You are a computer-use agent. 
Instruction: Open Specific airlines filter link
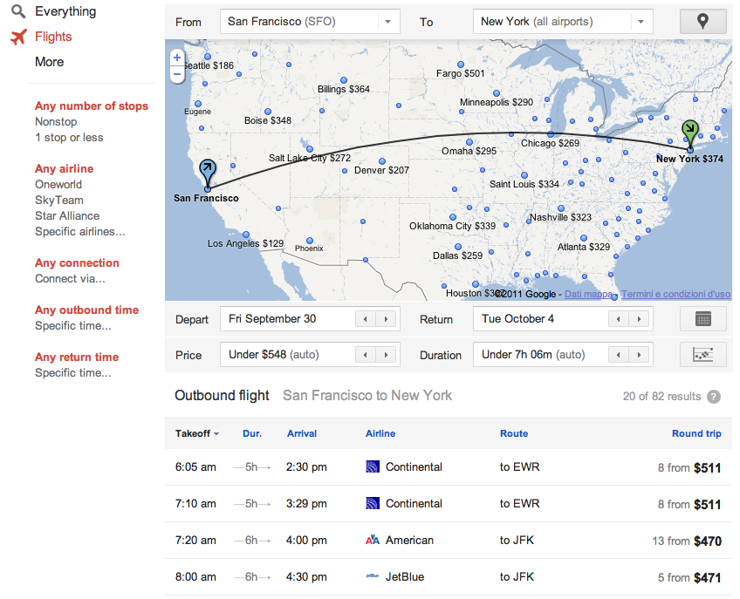coord(80,232)
